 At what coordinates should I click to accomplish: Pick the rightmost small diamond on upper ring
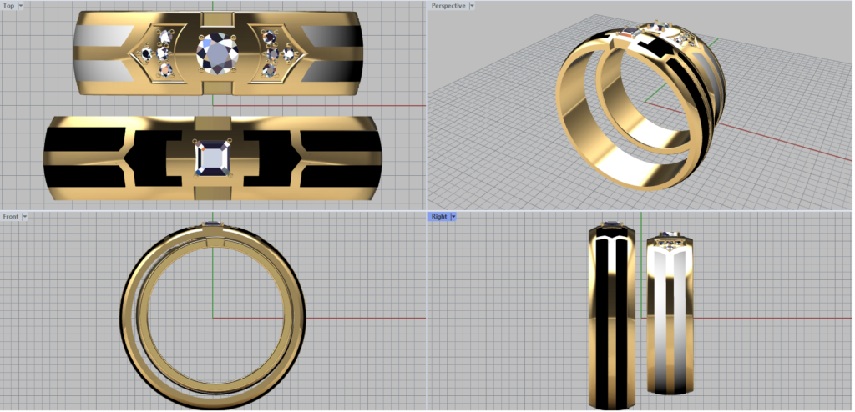click(x=288, y=54)
